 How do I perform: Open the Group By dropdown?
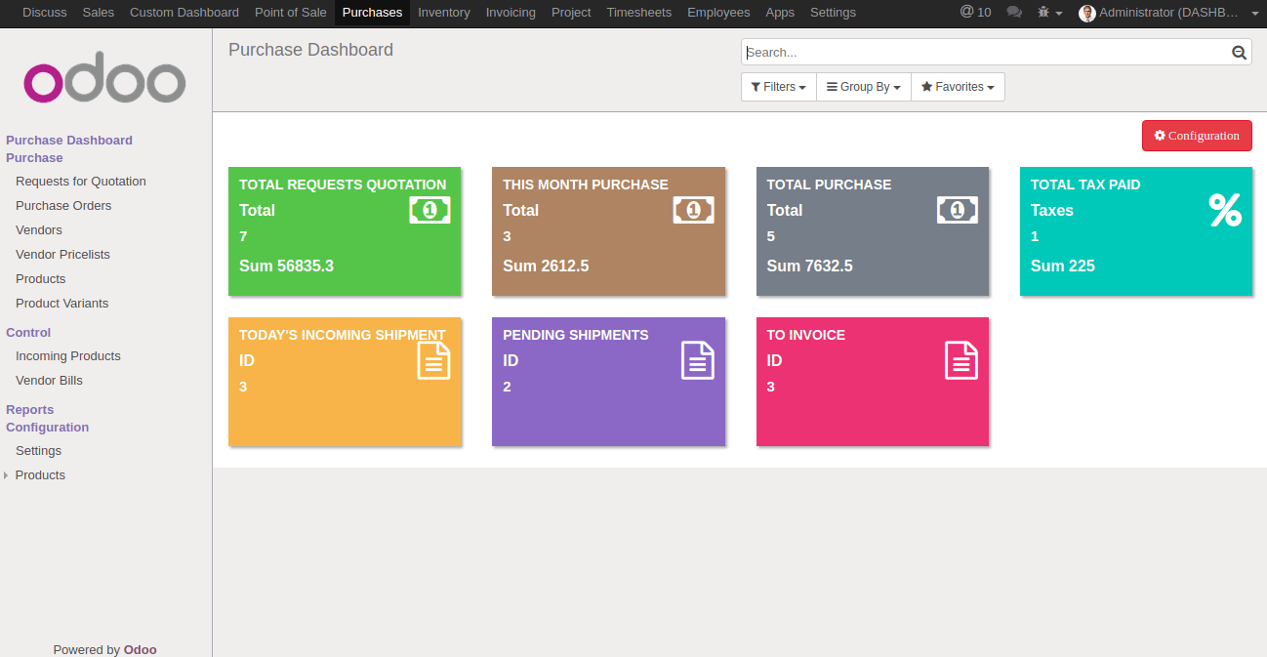click(863, 87)
